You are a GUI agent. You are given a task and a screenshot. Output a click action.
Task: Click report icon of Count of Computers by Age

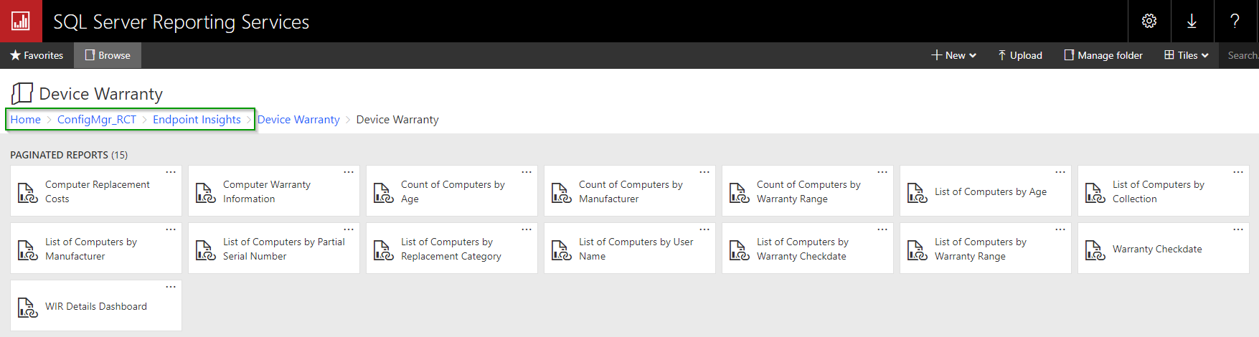(x=383, y=193)
